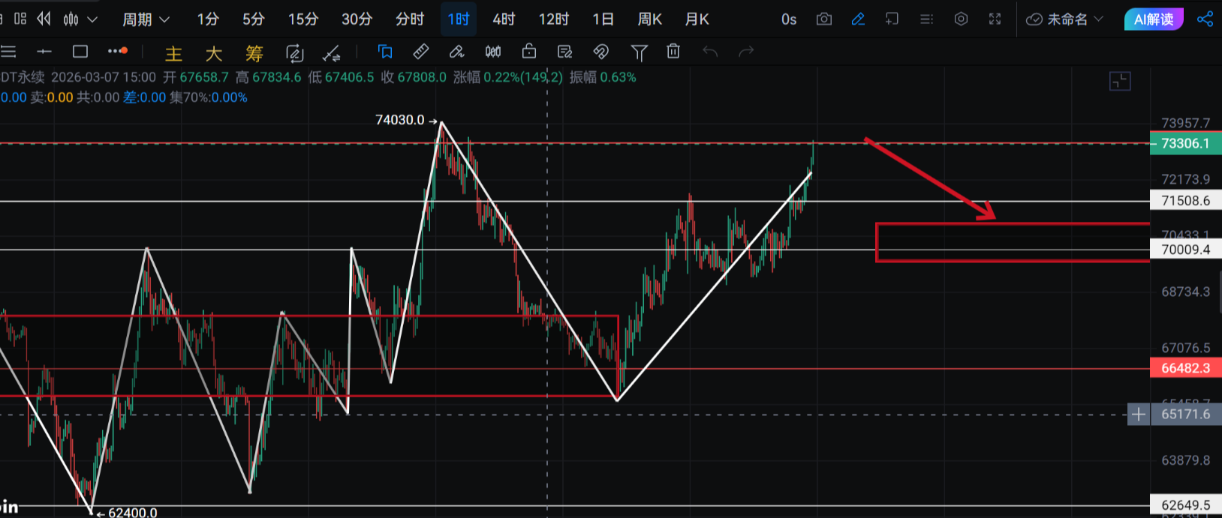Click the 筹 chip distribution button
This screenshot has width=1222, height=518.
click(x=254, y=53)
